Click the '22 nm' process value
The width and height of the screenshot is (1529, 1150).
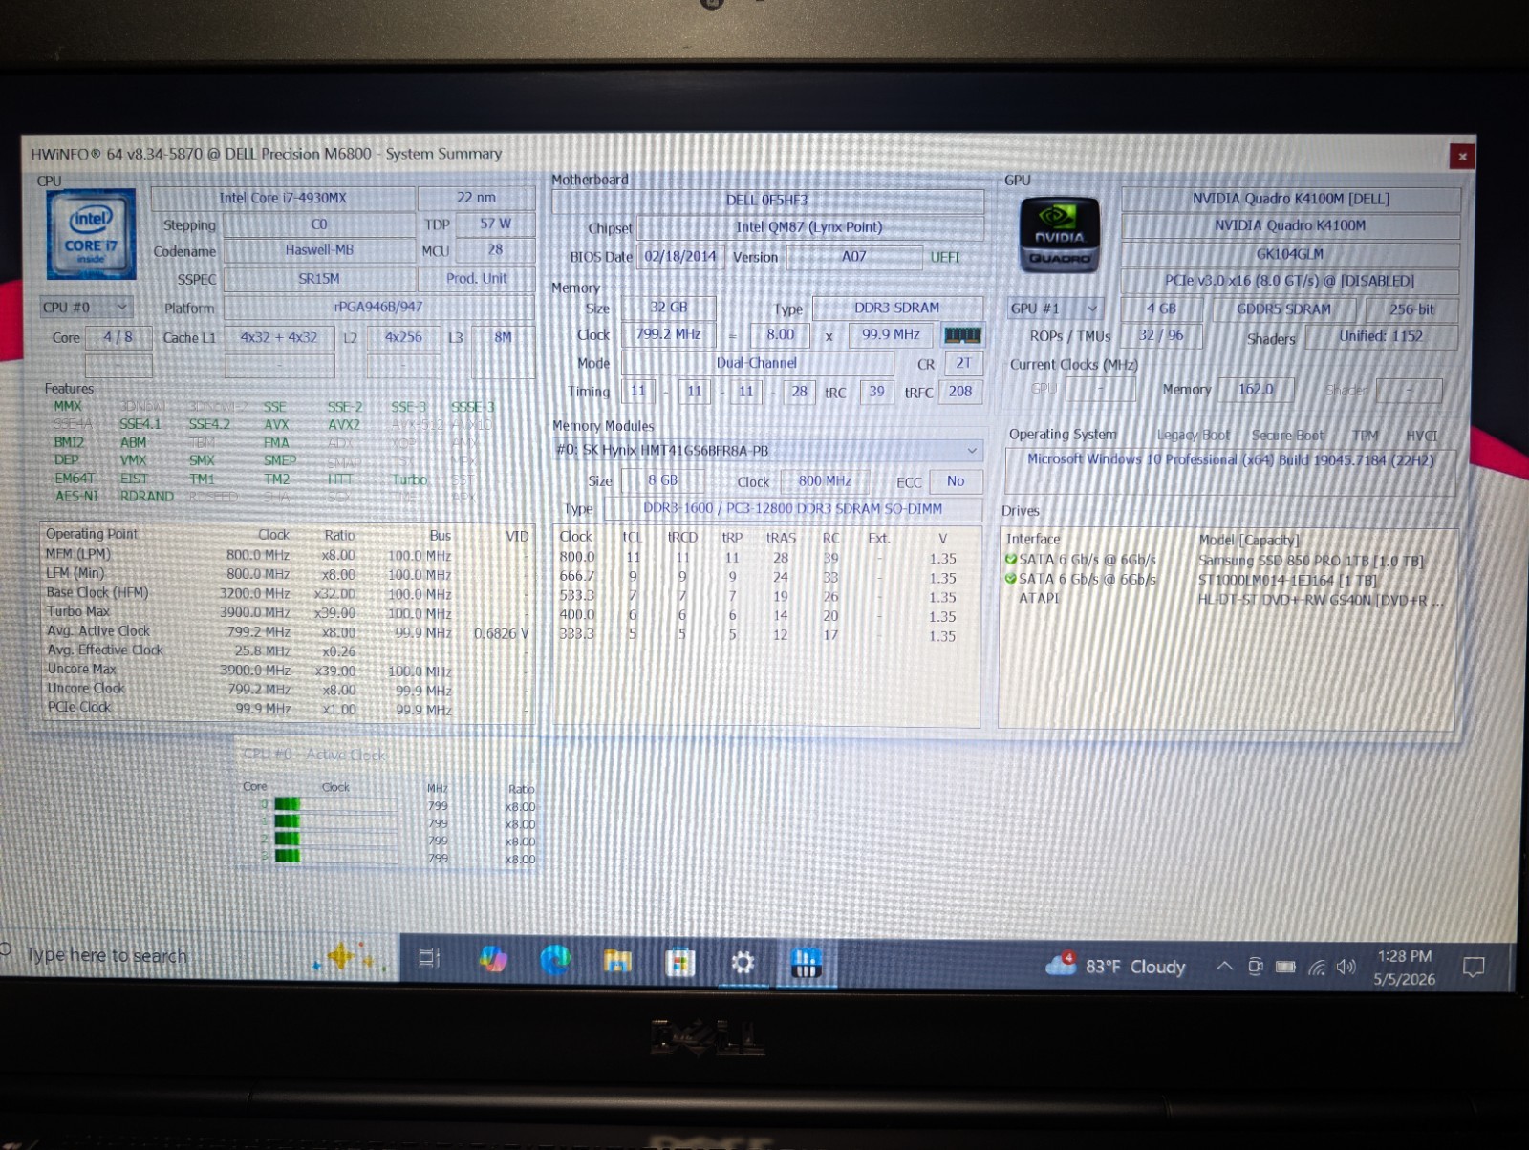476,198
